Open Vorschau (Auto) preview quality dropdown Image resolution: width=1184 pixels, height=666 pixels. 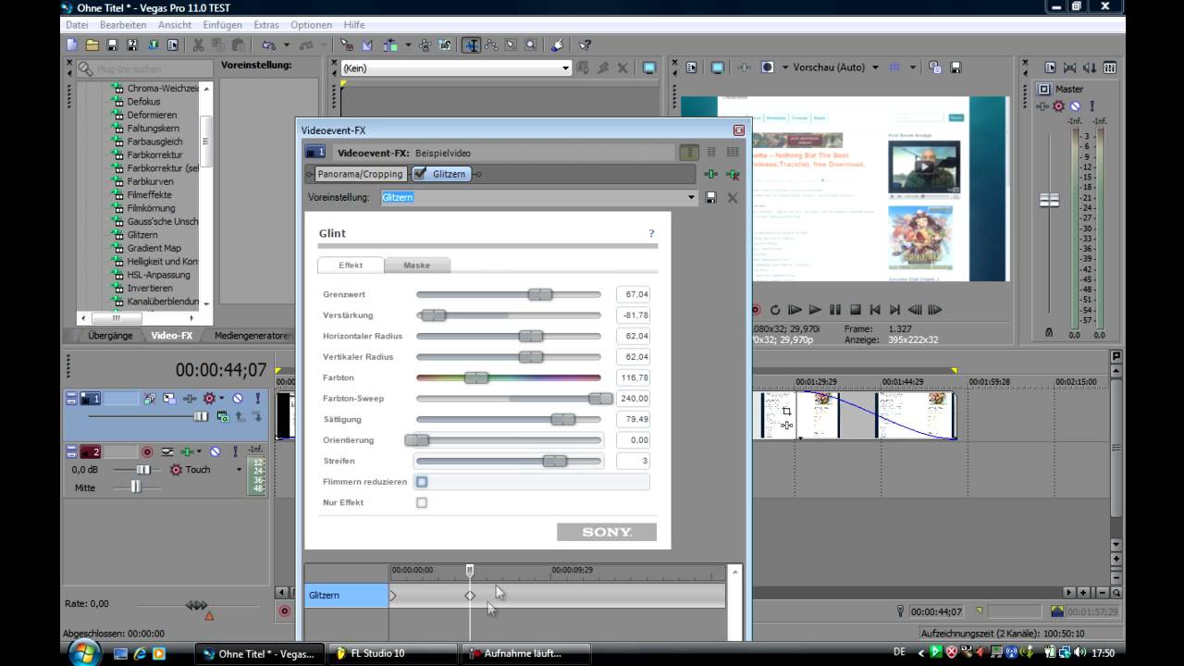click(x=876, y=68)
